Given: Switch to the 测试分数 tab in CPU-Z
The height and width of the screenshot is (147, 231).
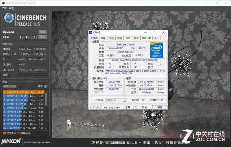Looking at the screenshot, I should [x=147, y=38].
